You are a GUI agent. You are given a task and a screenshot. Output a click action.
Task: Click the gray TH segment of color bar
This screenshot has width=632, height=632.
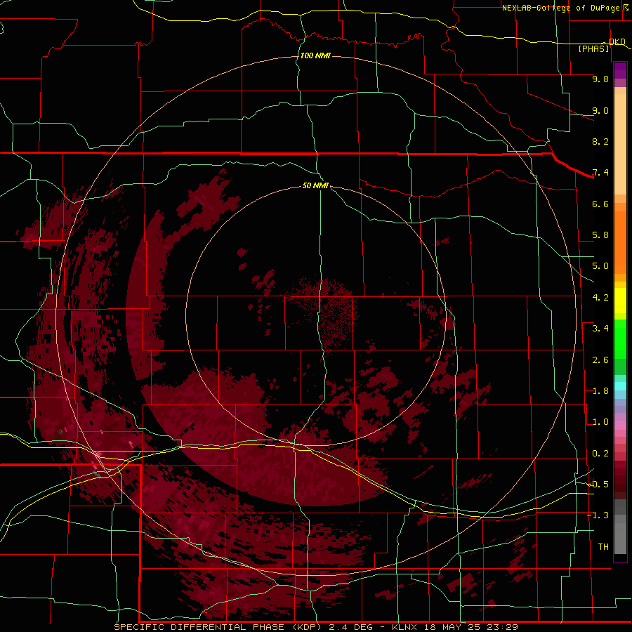(x=620, y=528)
